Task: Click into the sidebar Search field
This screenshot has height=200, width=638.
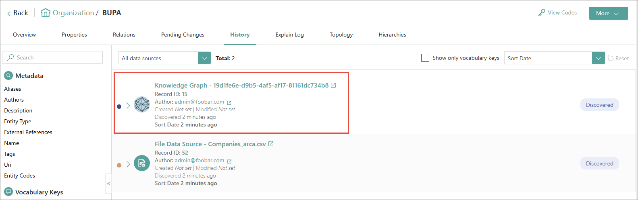Action: point(52,57)
